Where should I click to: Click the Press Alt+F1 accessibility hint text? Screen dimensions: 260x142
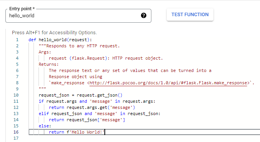tap(54, 33)
